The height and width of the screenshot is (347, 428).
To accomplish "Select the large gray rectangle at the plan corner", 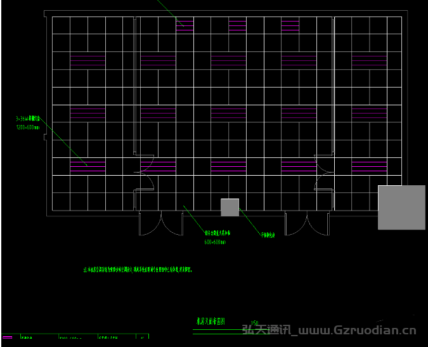I will tap(401, 207).
